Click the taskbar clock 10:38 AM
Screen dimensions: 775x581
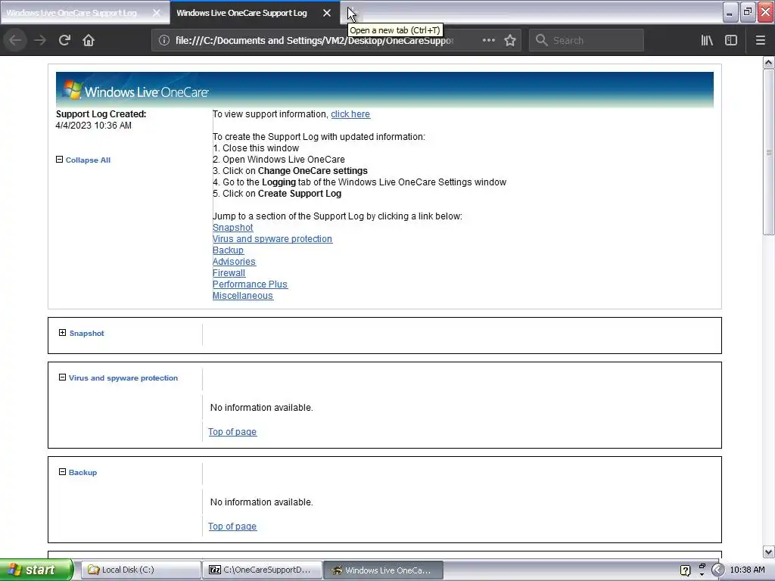(747, 570)
